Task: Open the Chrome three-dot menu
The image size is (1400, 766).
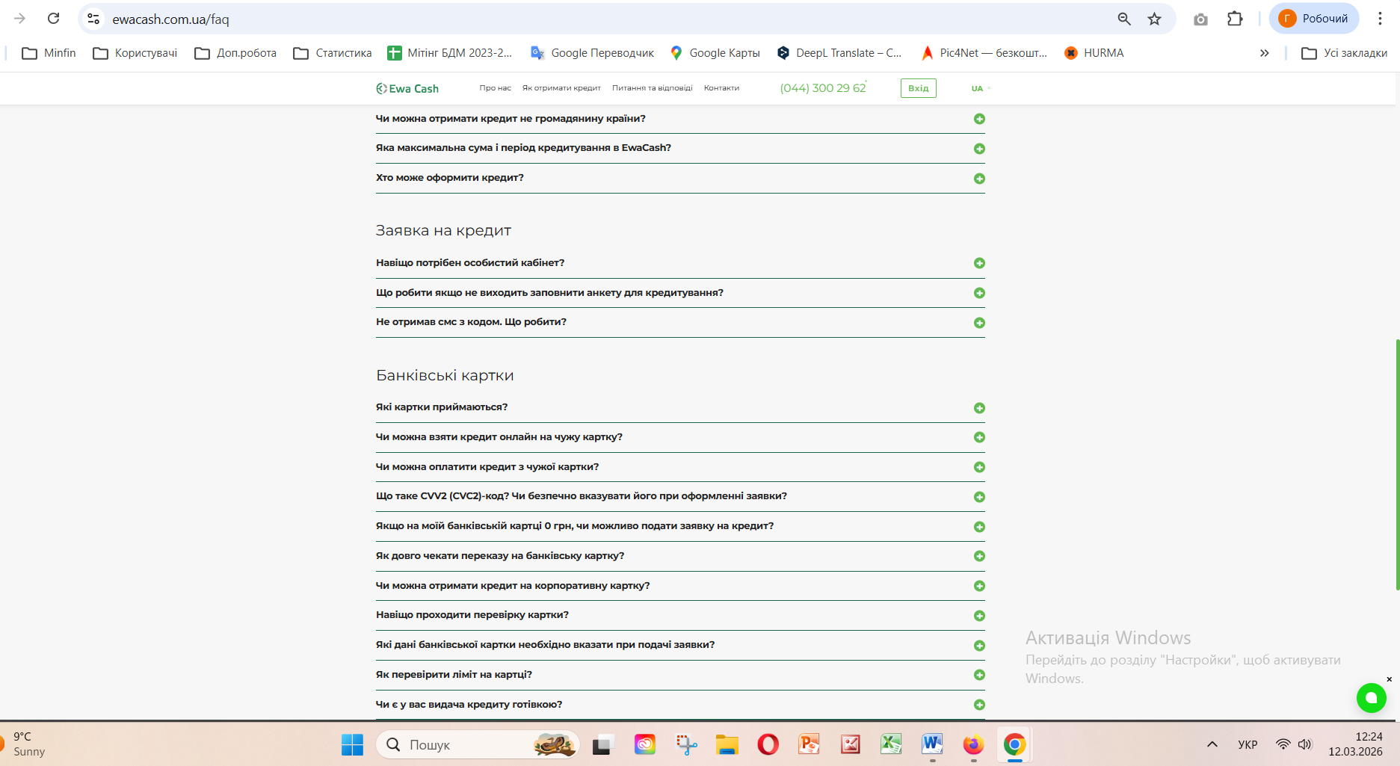Action: pos(1380,19)
